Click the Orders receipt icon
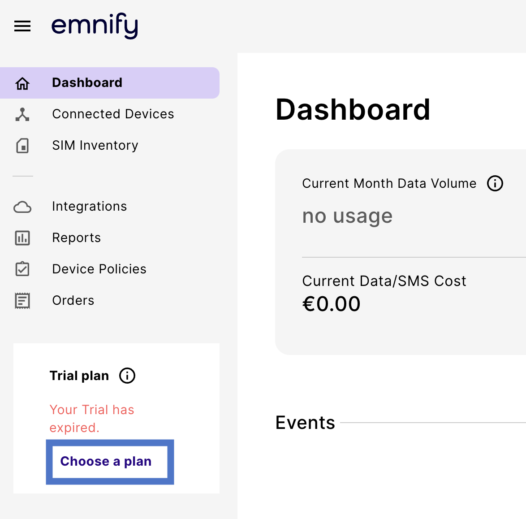Viewport: 526px width, 519px height. click(x=22, y=301)
